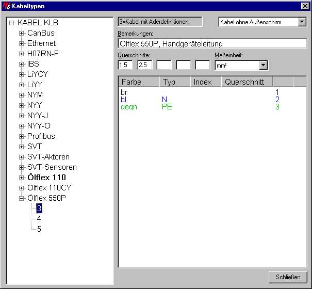312x289 pixels.
Task: Click the third empty Querschnitte field
Action: 164,65
